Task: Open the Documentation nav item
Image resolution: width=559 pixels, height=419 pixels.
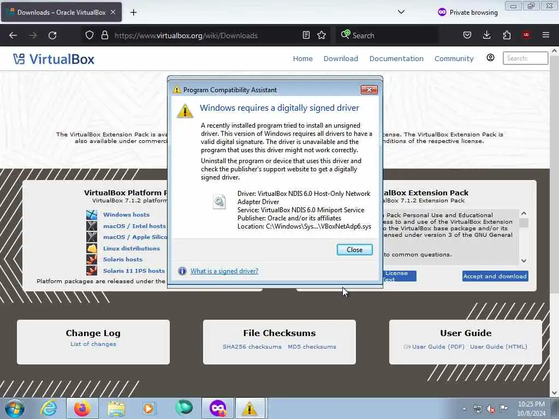Action: (396, 58)
